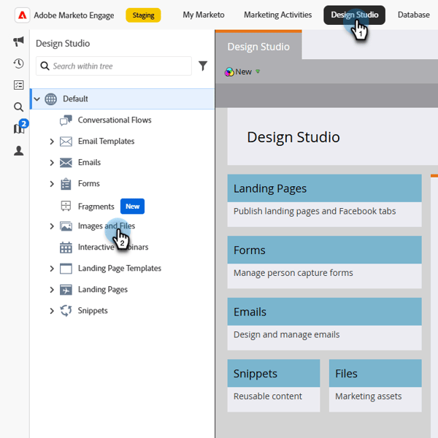Image resolution: width=438 pixels, height=438 pixels.
Task: Open the recent history clock icon
Action: 19,64
